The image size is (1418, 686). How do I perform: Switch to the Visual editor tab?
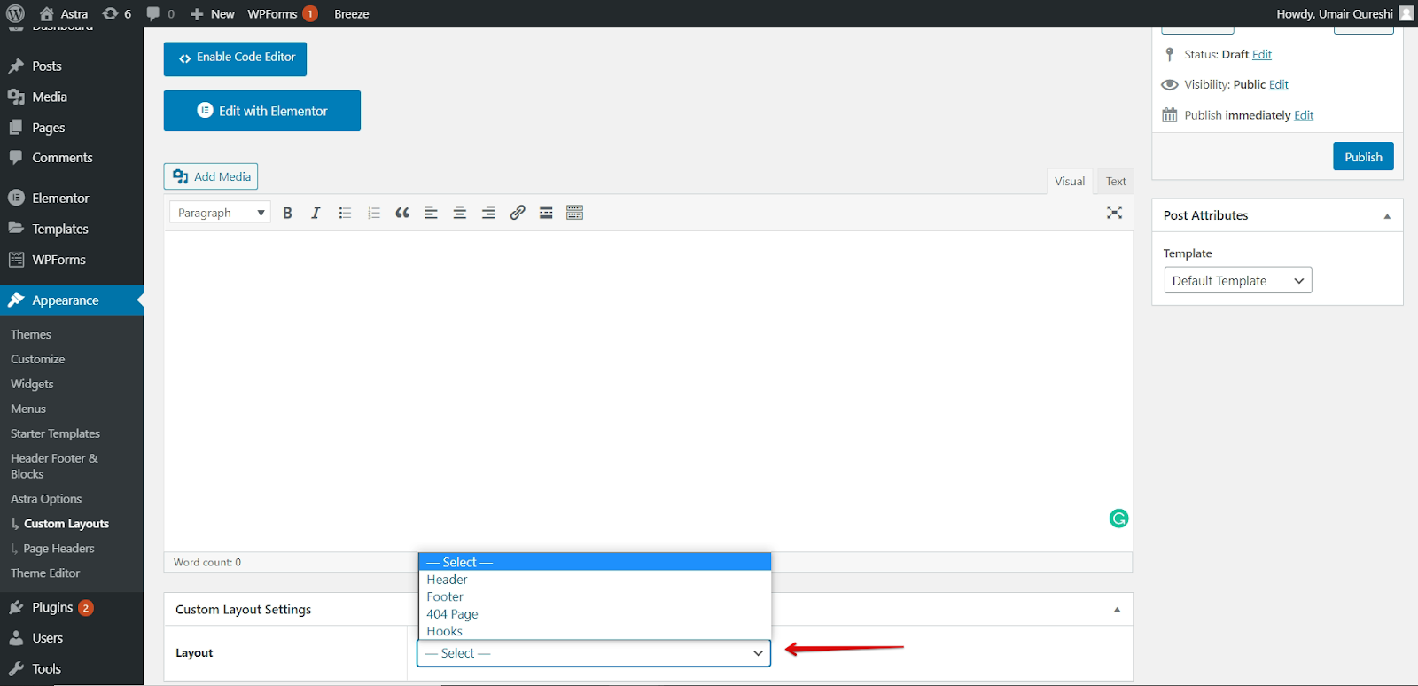click(1070, 181)
